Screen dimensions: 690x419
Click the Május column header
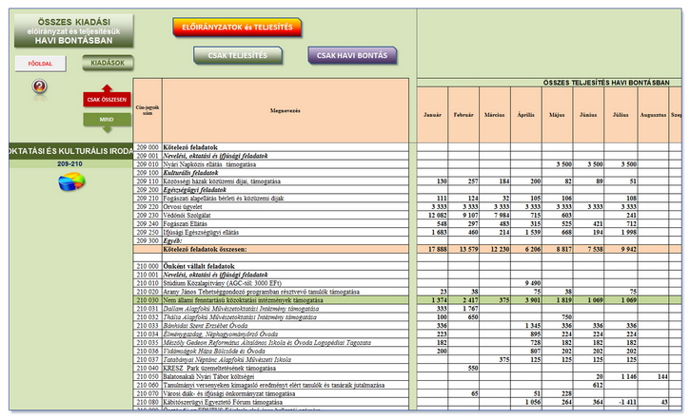tap(557, 115)
